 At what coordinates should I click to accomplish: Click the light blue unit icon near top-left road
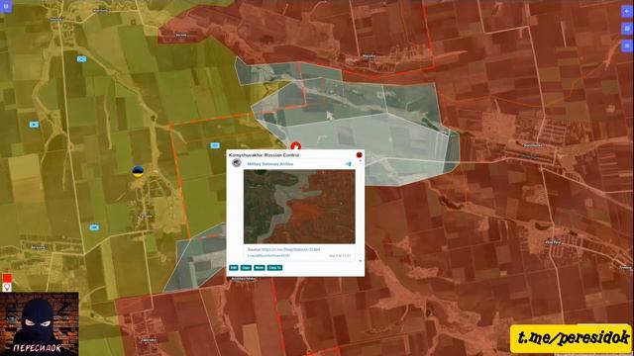coord(81,59)
